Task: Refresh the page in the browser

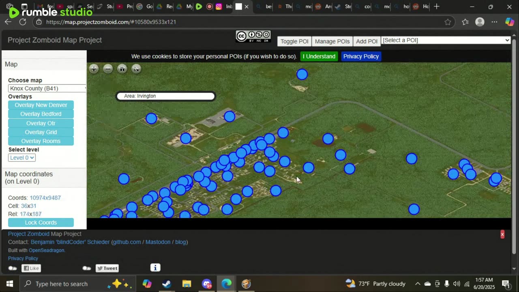Action: (23, 22)
